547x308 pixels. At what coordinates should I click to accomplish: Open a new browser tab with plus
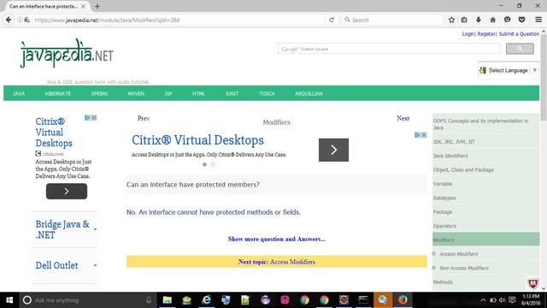pyautogui.click(x=97, y=6)
